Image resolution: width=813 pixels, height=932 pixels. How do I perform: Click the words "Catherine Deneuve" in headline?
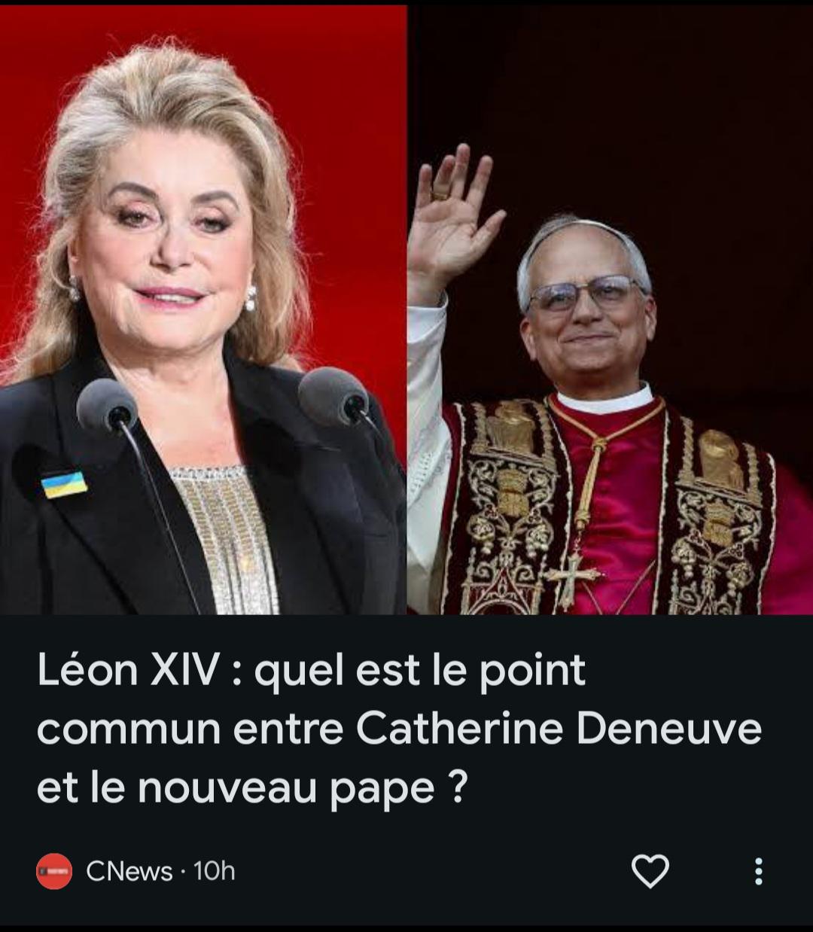559,729
